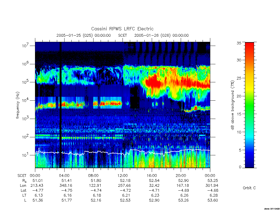Viewport: 280px width, 210px height.
Task: Click the Rs value 53.25
Action: pyautogui.click(x=213, y=180)
